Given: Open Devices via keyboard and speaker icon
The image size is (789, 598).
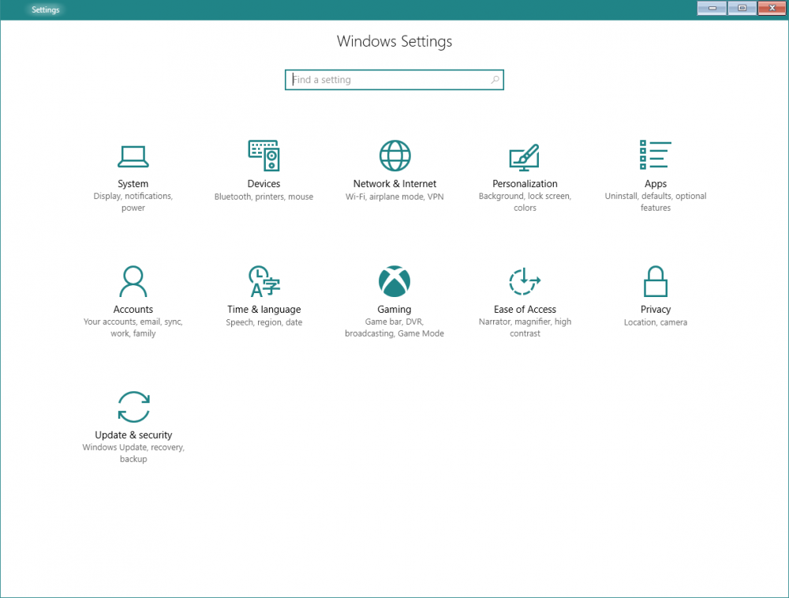Looking at the screenshot, I should [264, 156].
